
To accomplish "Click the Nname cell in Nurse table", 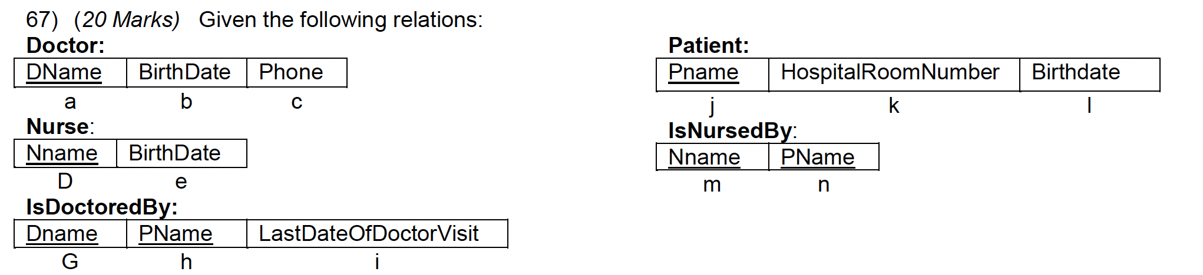I will click(x=65, y=153).
